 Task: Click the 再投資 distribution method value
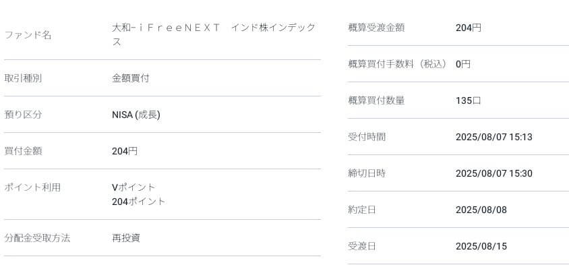(x=126, y=238)
